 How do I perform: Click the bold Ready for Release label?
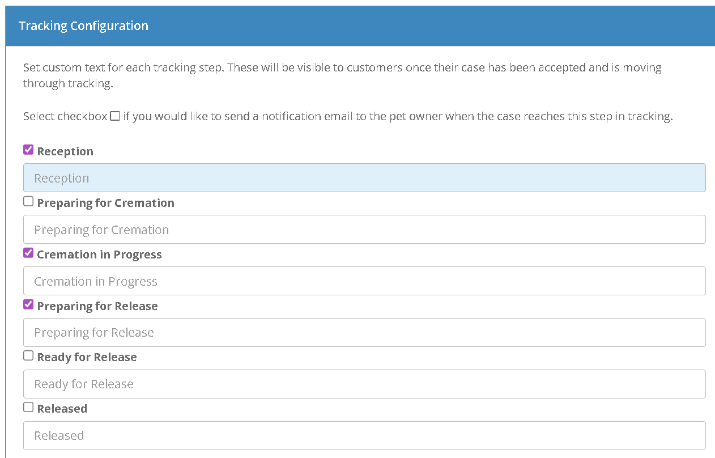click(x=87, y=357)
